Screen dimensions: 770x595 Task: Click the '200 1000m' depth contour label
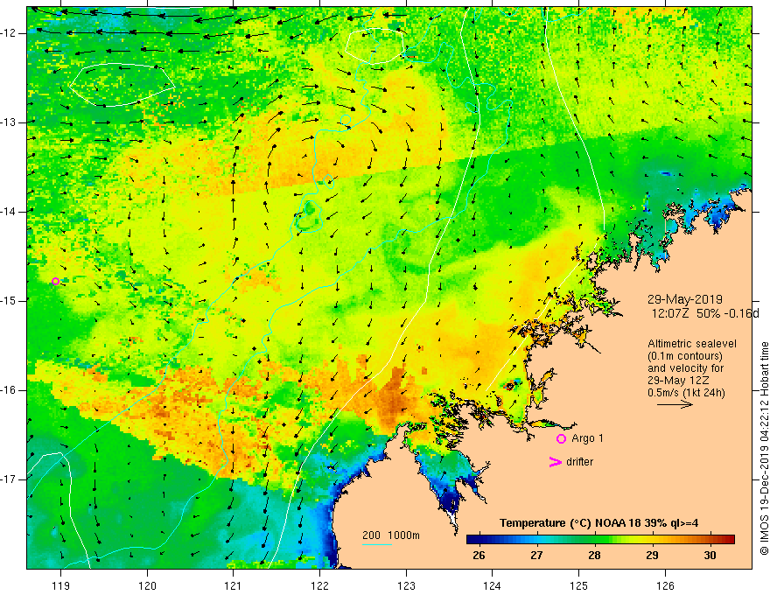[x=391, y=535]
